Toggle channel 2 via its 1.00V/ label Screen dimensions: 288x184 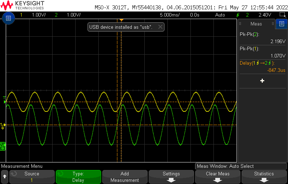point(73,15)
